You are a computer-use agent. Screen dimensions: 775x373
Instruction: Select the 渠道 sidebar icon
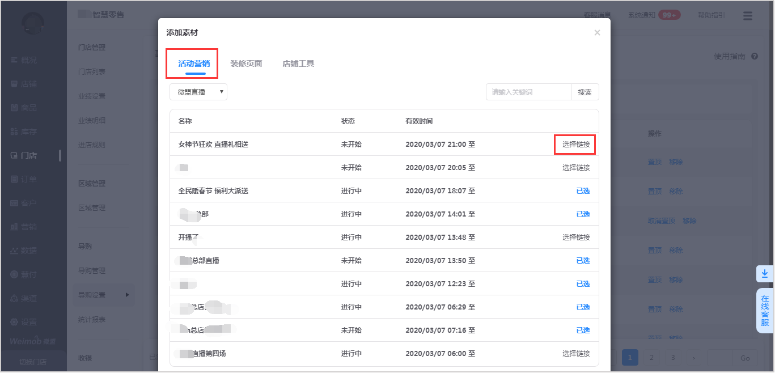[x=14, y=298]
